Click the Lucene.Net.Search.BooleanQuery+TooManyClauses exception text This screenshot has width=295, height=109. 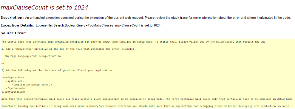(x=98, y=25)
